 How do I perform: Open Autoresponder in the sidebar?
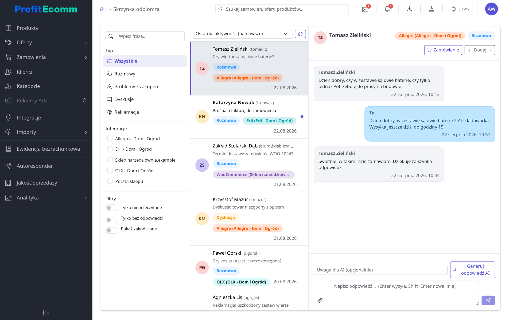pyautogui.click(x=46, y=166)
